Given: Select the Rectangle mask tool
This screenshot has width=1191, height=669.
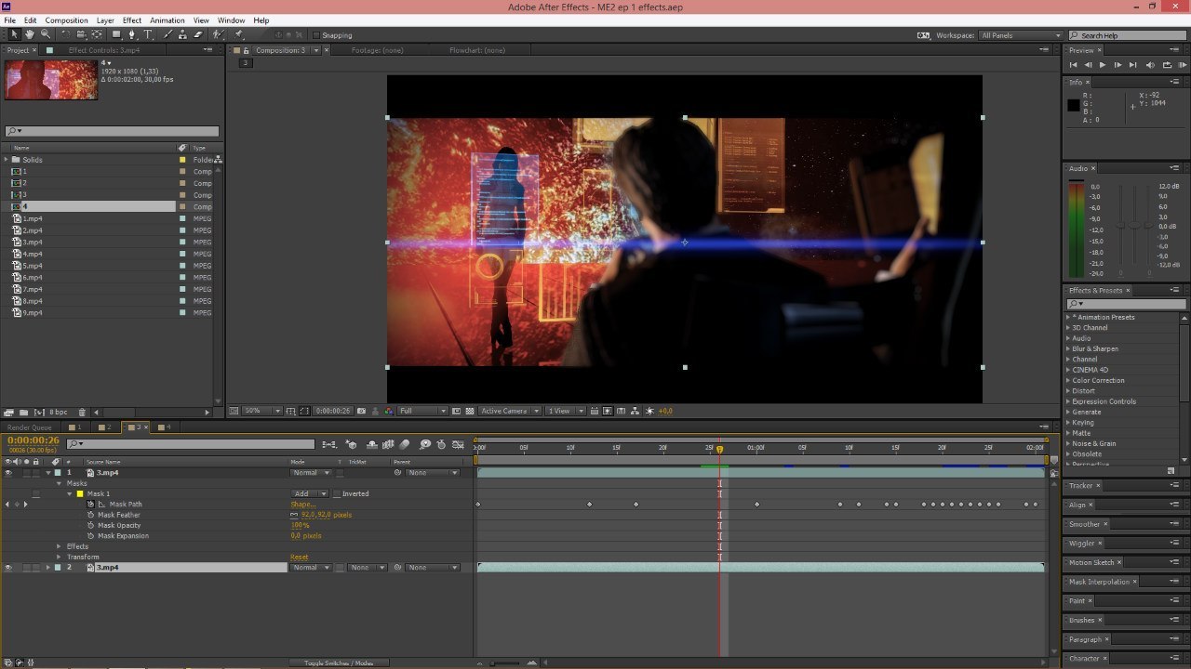Looking at the screenshot, I should point(115,34).
